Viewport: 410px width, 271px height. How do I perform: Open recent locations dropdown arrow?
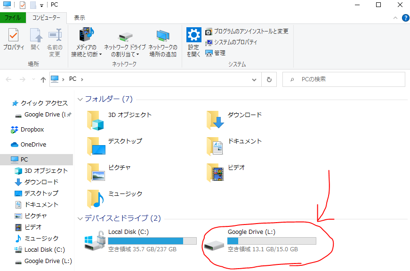(x=33, y=79)
